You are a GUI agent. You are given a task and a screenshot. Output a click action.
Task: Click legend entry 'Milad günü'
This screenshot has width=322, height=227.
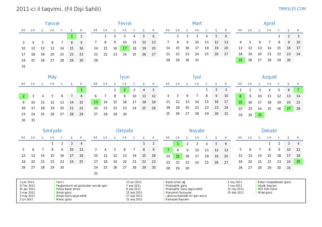(265, 192)
